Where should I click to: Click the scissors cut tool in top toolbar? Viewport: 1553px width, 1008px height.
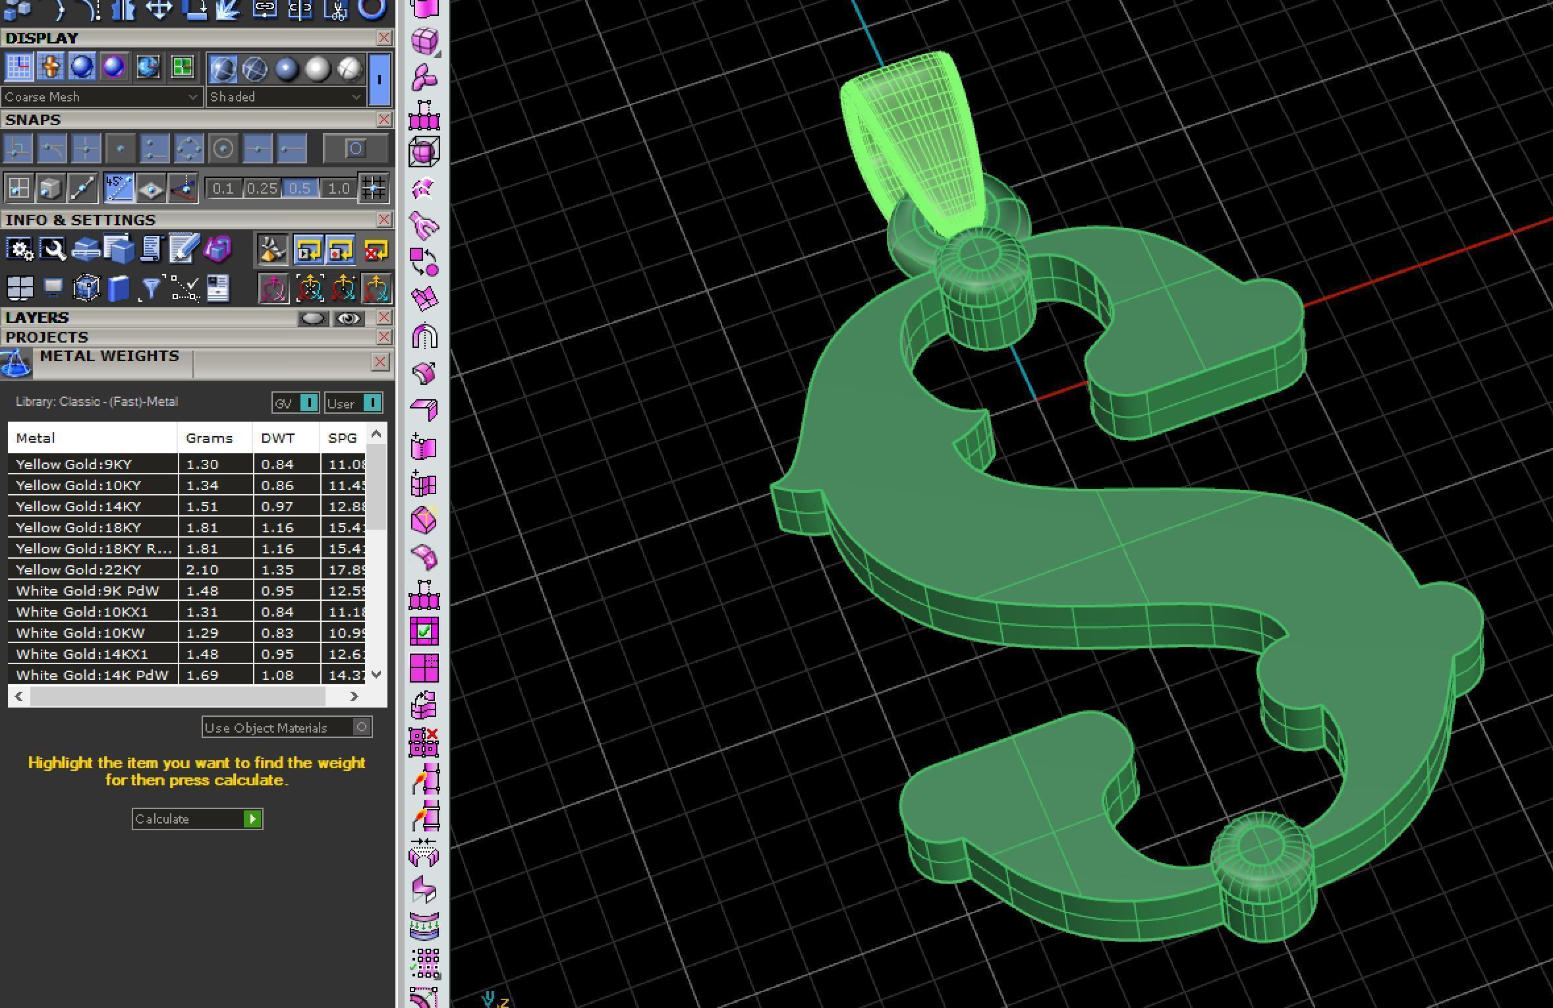point(337,9)
